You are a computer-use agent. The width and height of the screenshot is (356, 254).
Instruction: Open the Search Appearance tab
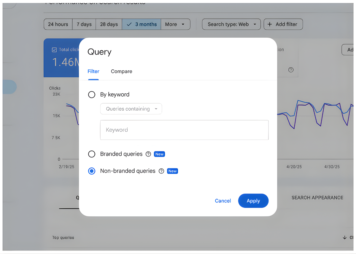(x=317, y=197)
